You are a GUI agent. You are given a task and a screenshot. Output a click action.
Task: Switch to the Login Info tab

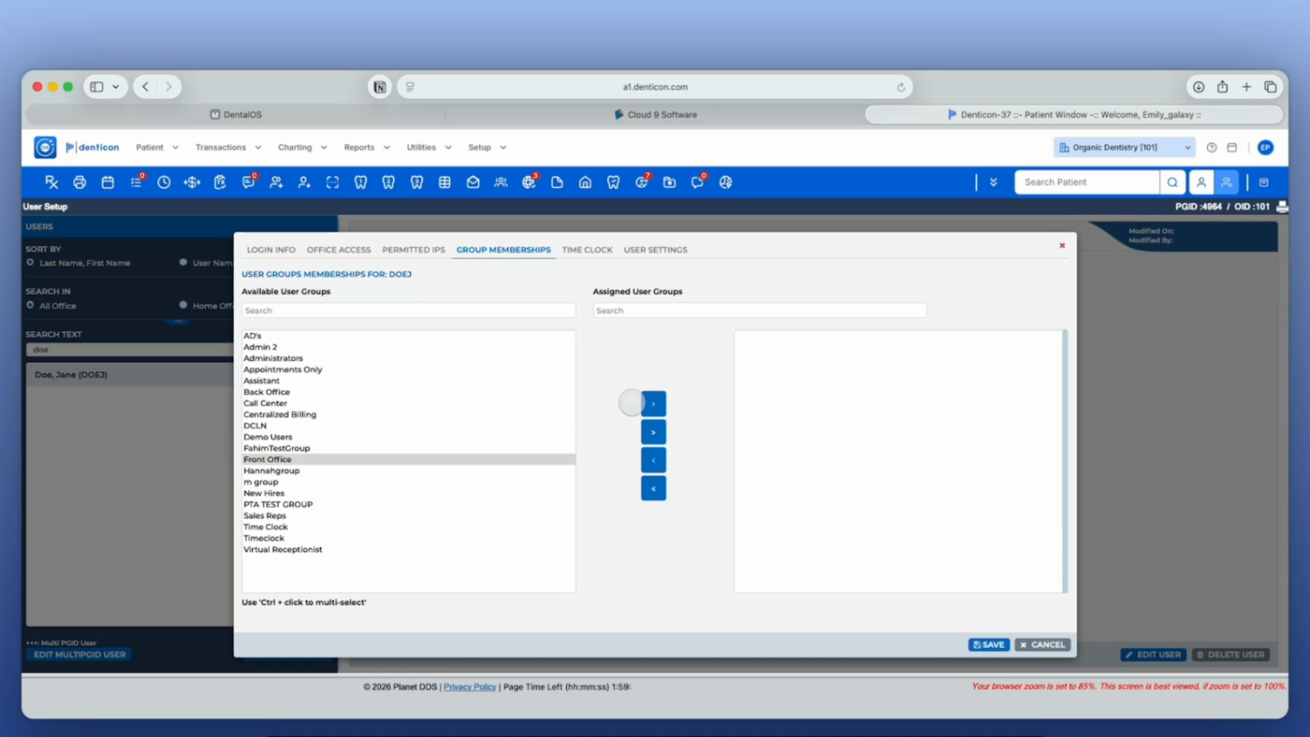click(x=271, y=250)
